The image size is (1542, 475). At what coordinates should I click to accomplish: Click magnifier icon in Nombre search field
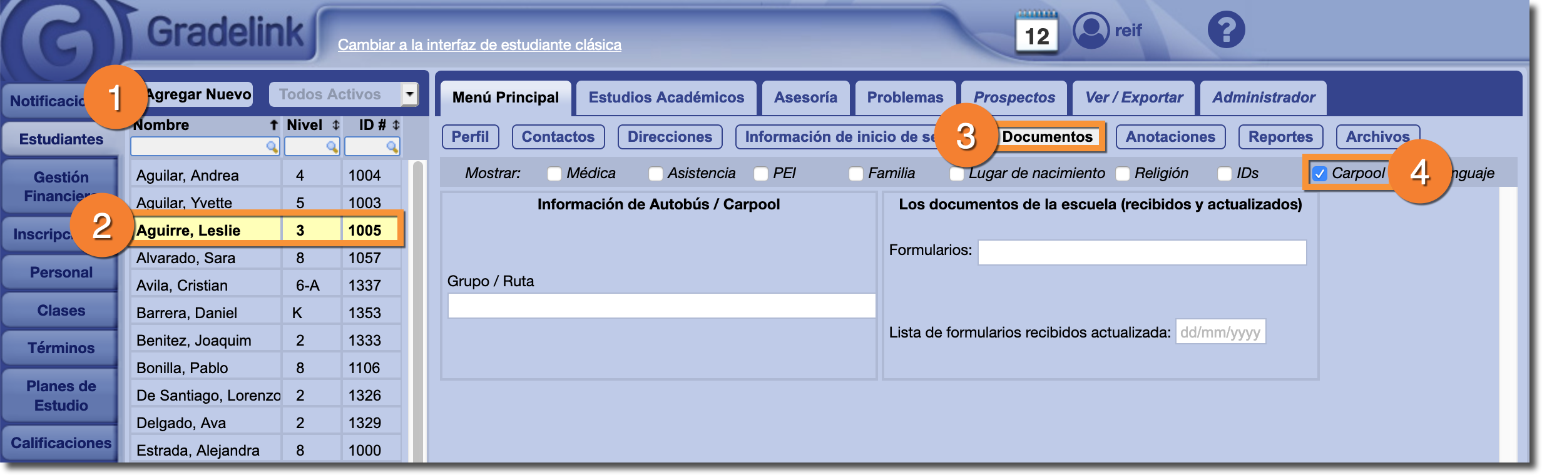coord(272,147)
